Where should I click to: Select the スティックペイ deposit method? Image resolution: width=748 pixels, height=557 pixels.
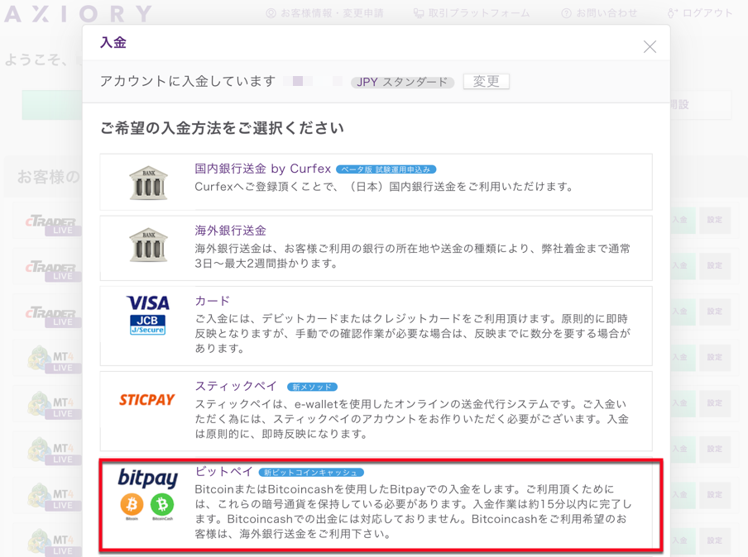(376, 412)
